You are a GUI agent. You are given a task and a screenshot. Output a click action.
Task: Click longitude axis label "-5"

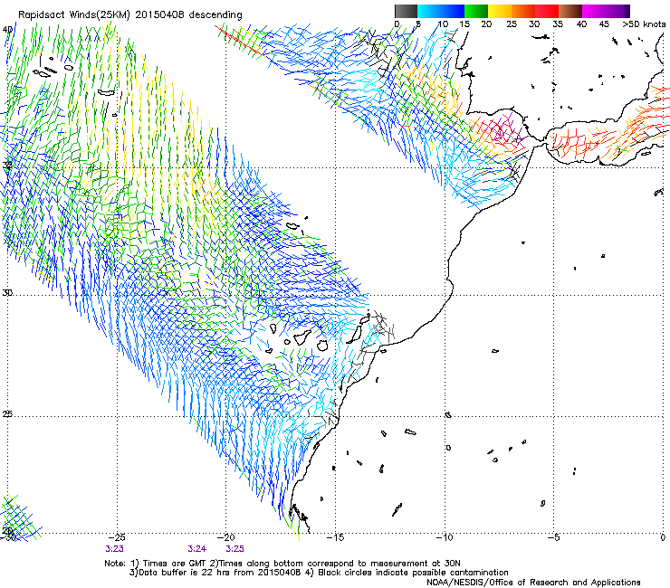[x=554, y=537]
